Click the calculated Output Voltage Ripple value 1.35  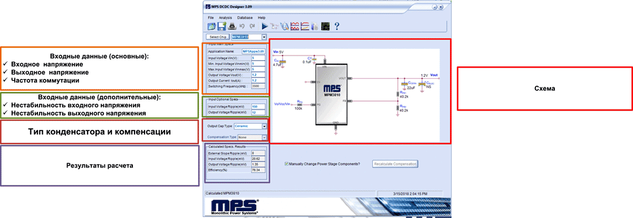tap(258, 164)
